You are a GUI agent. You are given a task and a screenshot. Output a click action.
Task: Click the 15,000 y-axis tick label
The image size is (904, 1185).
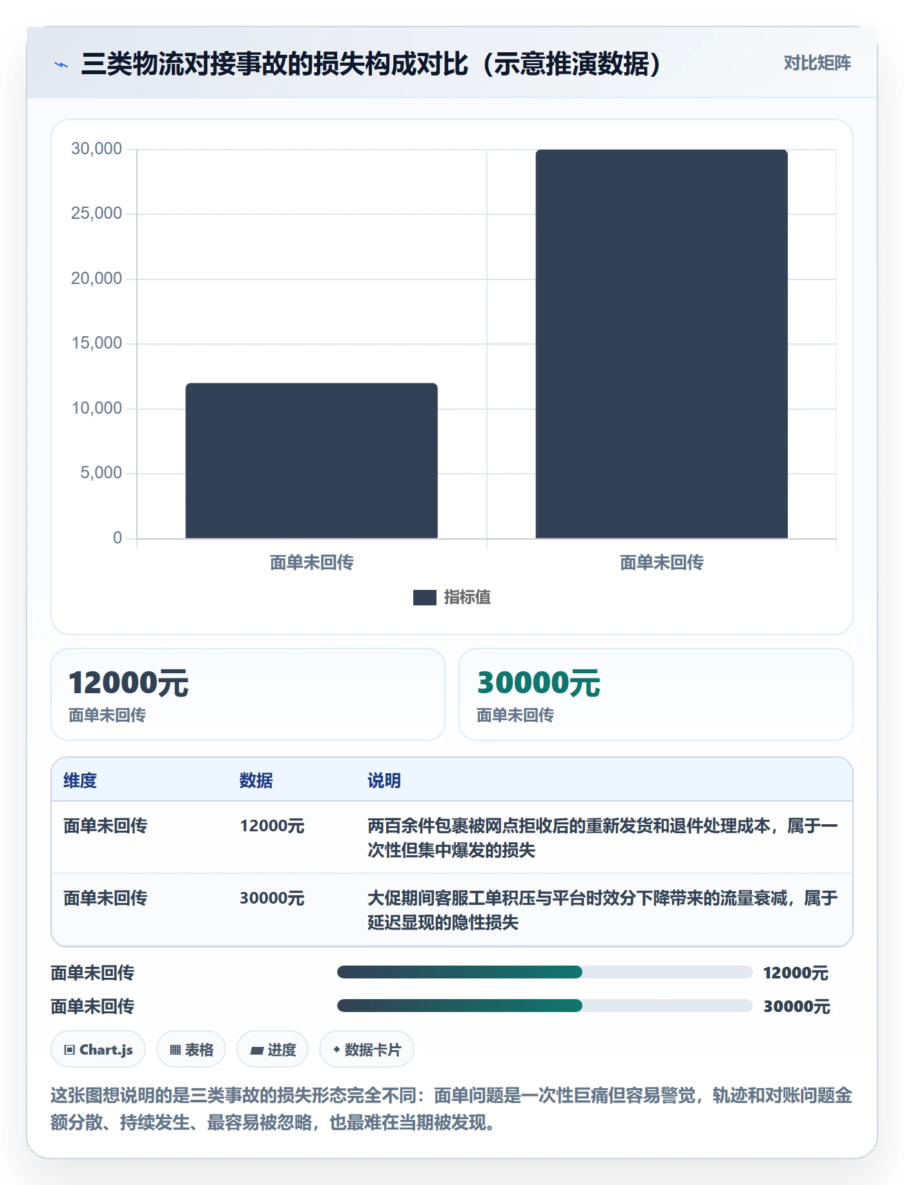(96, 343)
